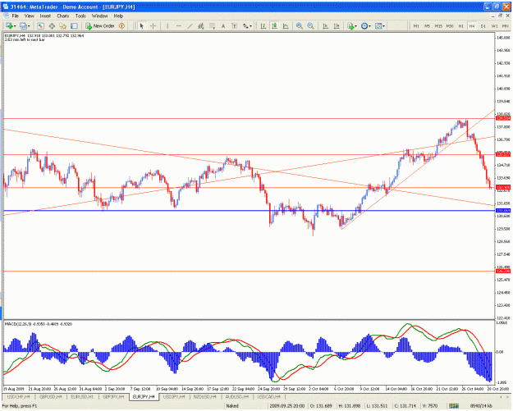Set timeframe to M15
Screen dimensions: 513x411
pos(438,25)
